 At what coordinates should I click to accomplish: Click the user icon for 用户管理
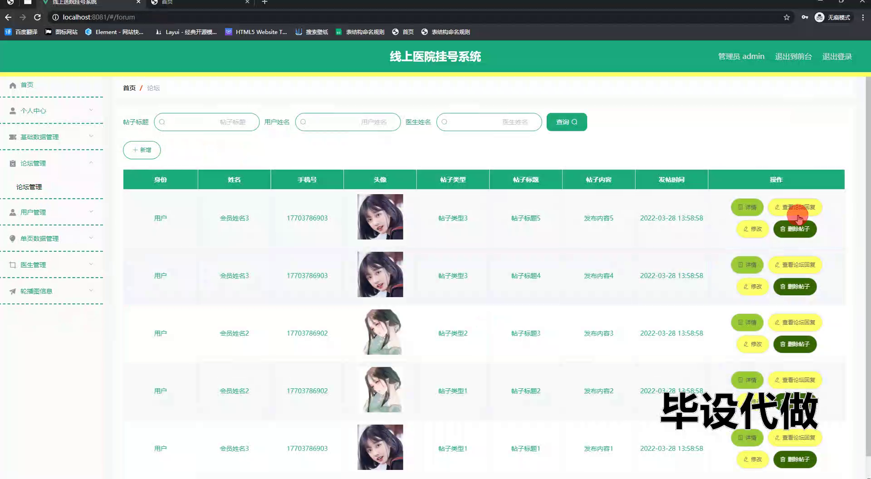(x=13, y=212)
